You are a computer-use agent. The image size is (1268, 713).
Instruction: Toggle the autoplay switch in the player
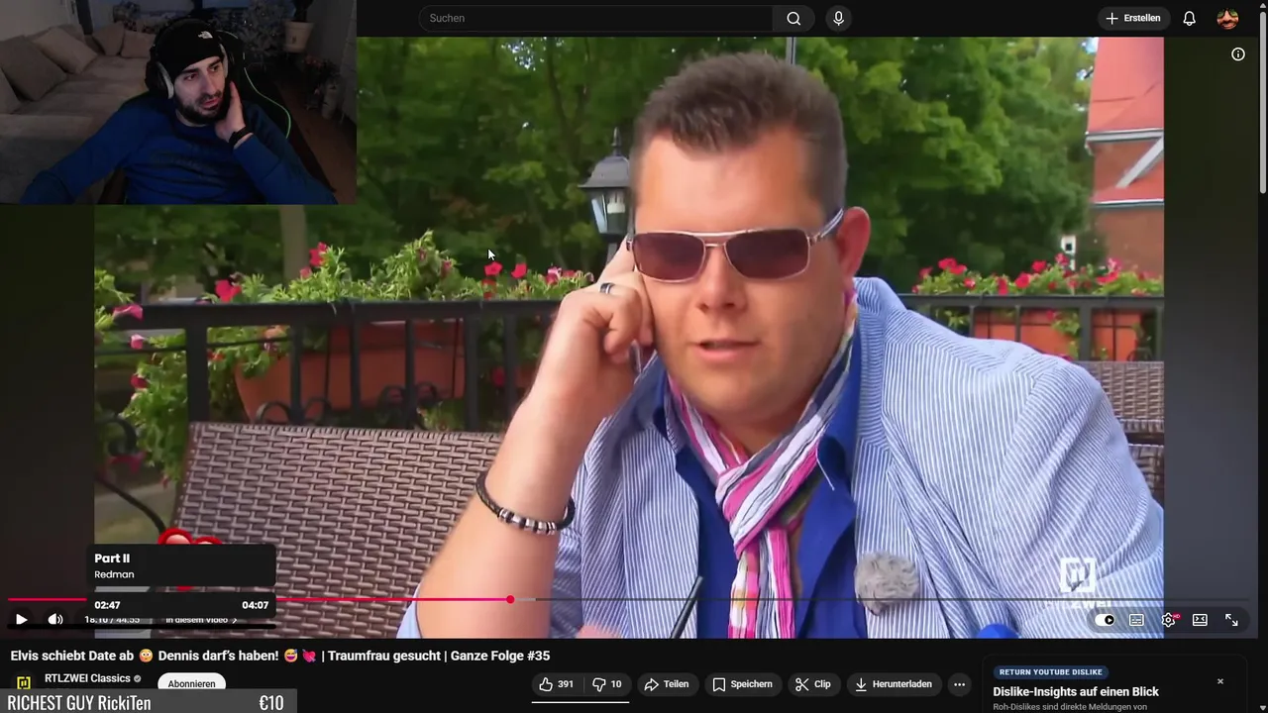[x=1106, y=620]
